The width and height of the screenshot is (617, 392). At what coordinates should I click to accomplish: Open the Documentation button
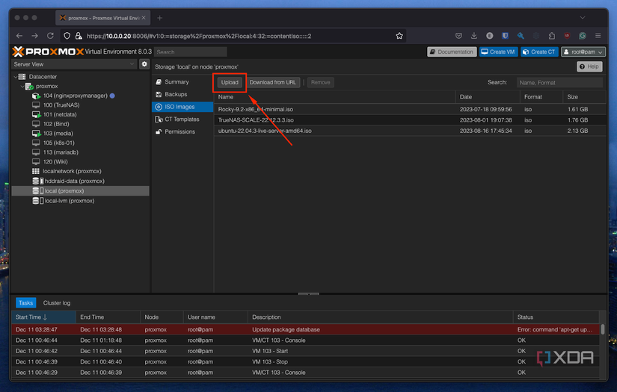(452, 52)
